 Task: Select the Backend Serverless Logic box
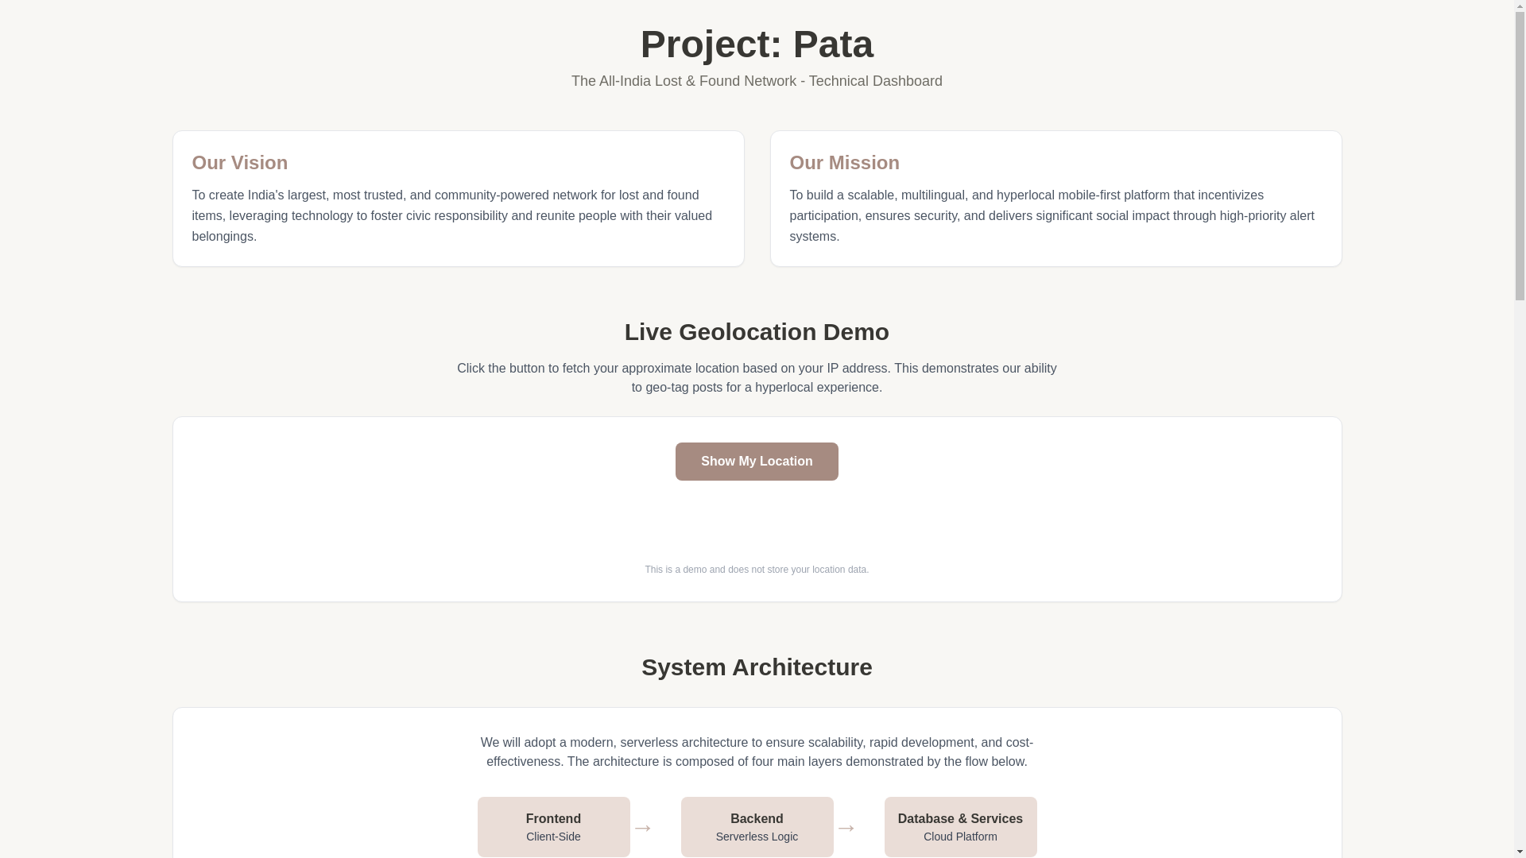point(757,827)
